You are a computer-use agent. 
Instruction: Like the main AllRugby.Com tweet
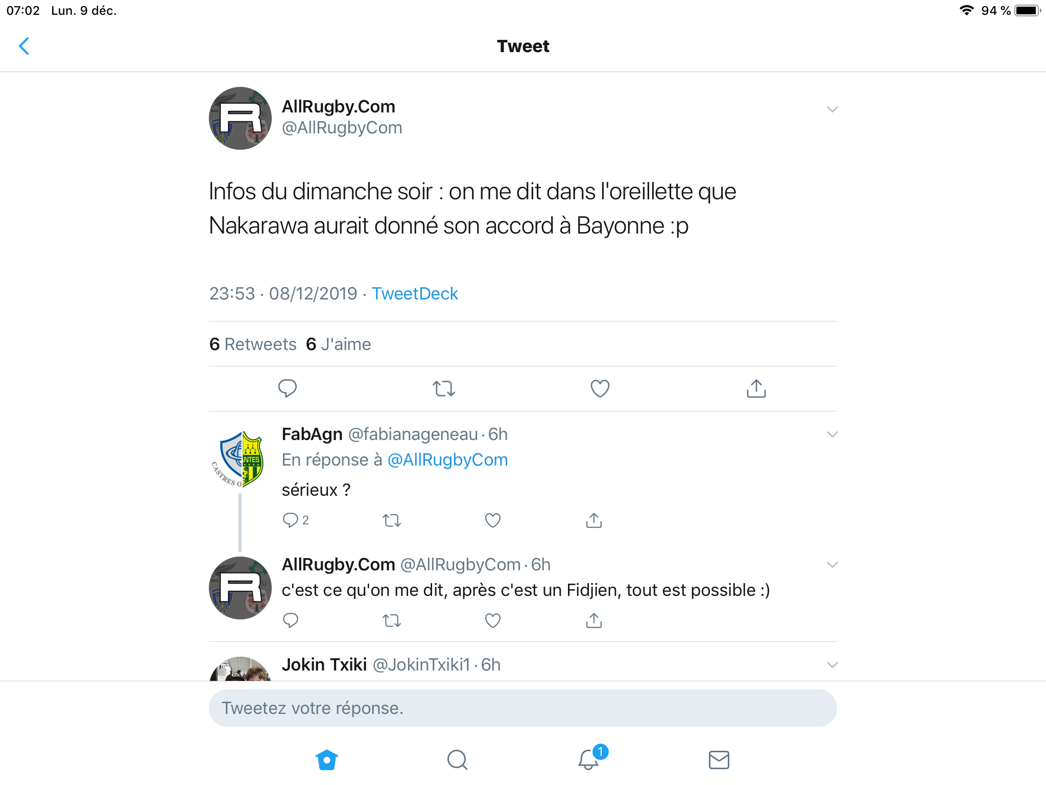pyautogui.click(x=600, y=388)
